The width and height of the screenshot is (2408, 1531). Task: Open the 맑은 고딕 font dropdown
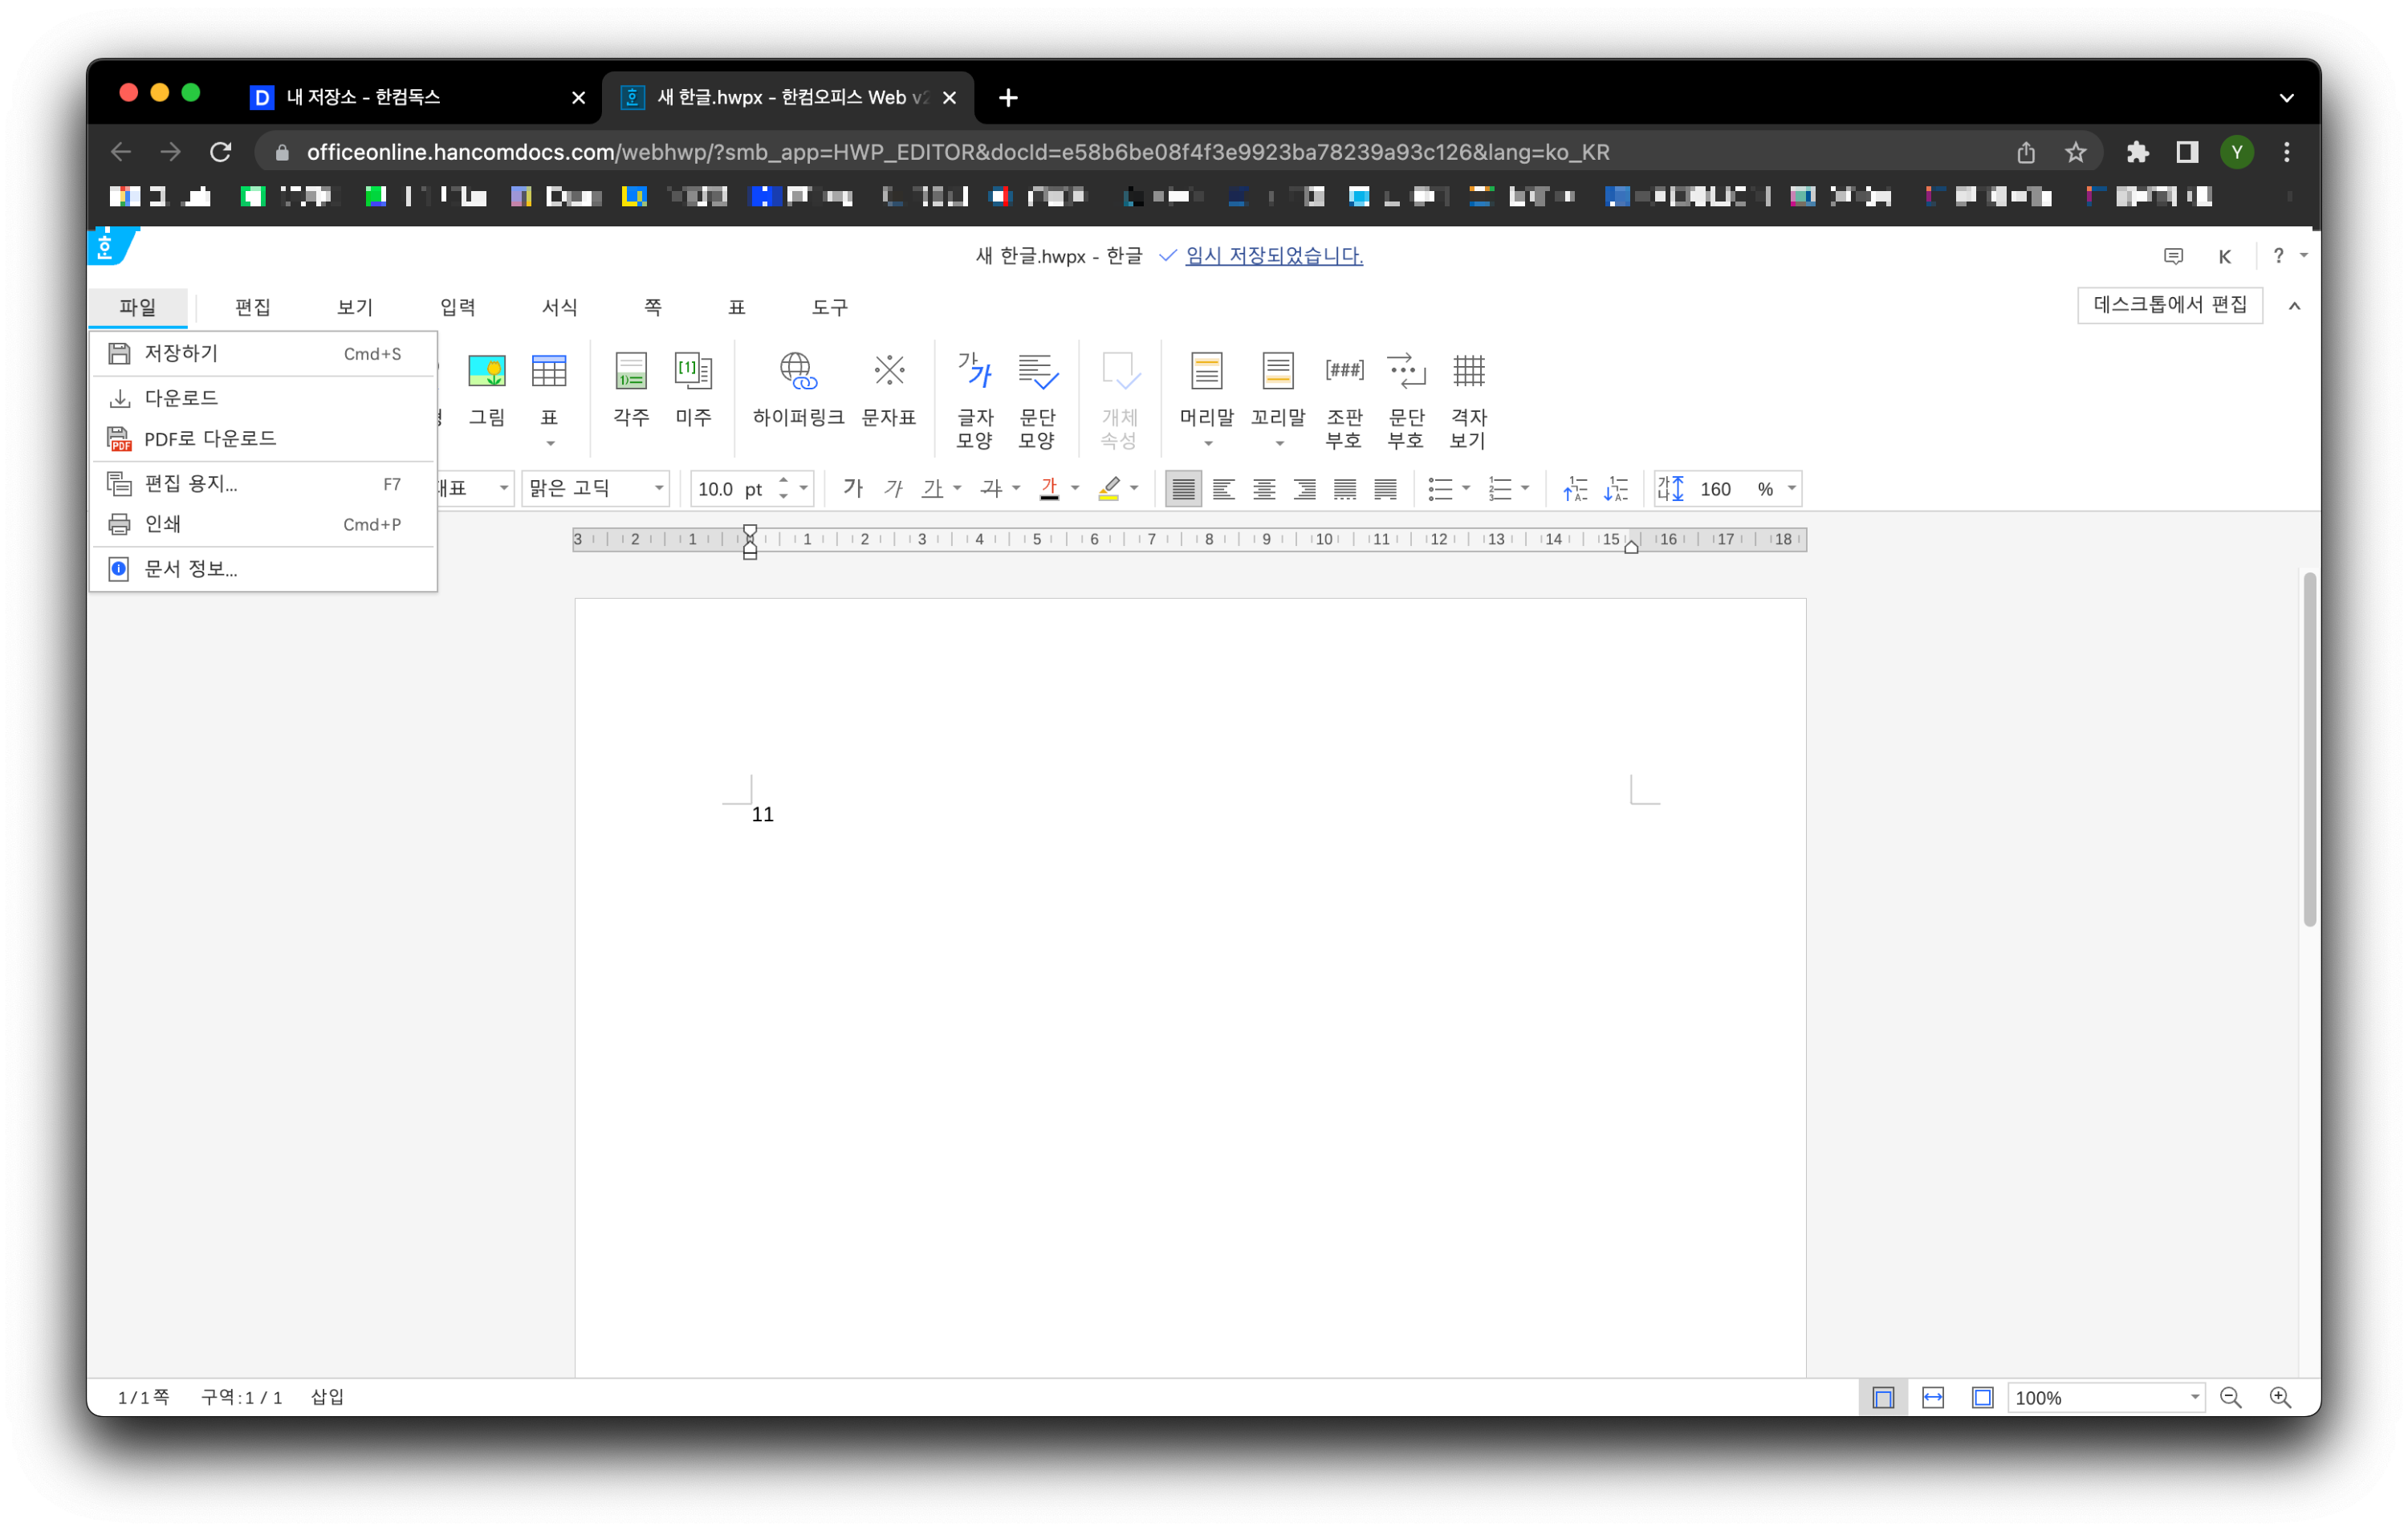click(659, 489)
